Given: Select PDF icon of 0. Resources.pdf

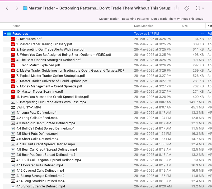Looking at the screenshot, I should tap(13, 39).
